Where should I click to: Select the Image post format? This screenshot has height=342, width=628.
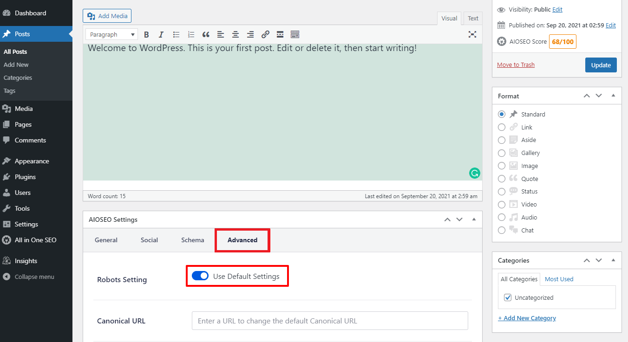coord(502,166)
